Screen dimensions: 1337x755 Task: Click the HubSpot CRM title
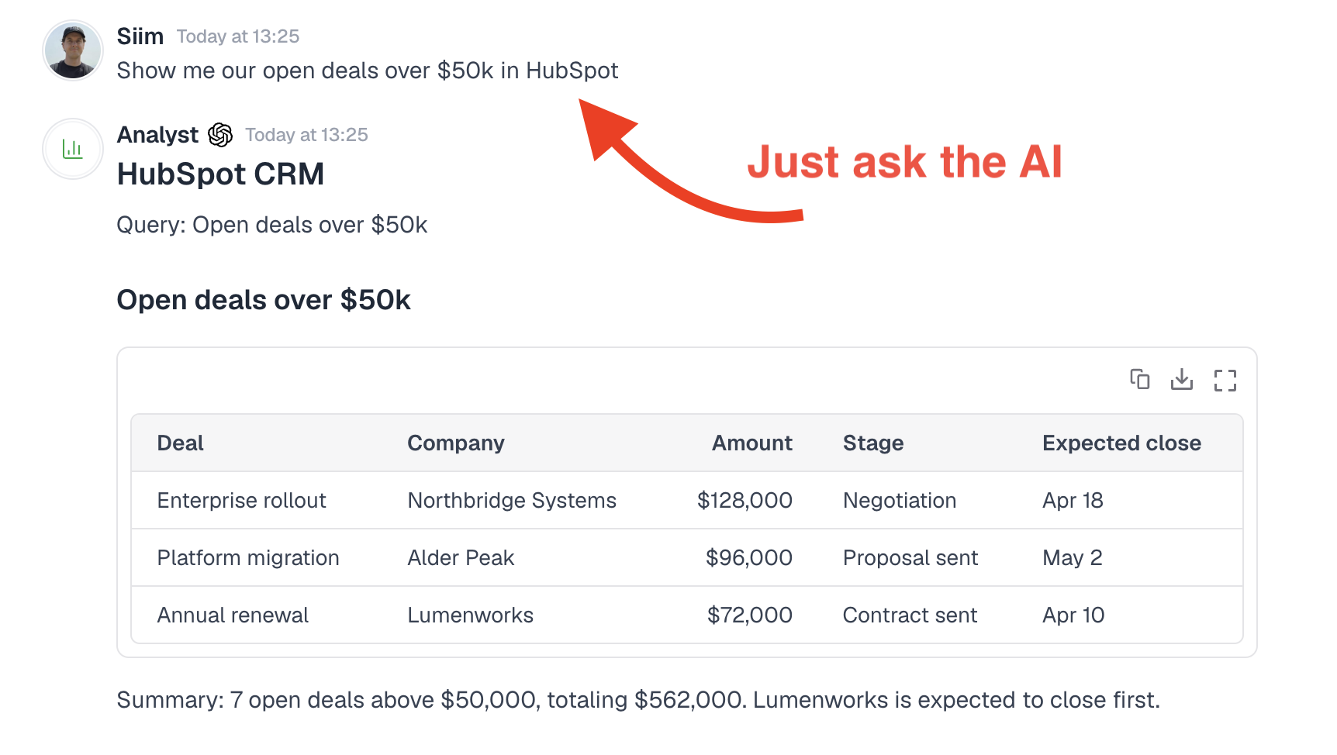pyautogui.click(x=220, y=174)
